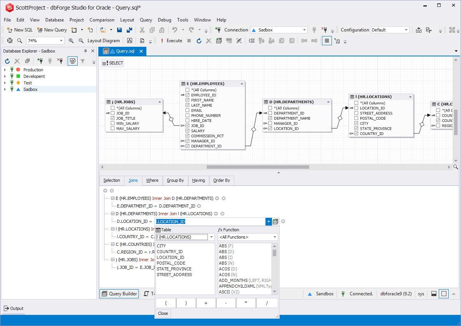461x326 pixels.
Task: Click the diagram horizontal scrollbar thumb
Action: (x=258, y=167)
